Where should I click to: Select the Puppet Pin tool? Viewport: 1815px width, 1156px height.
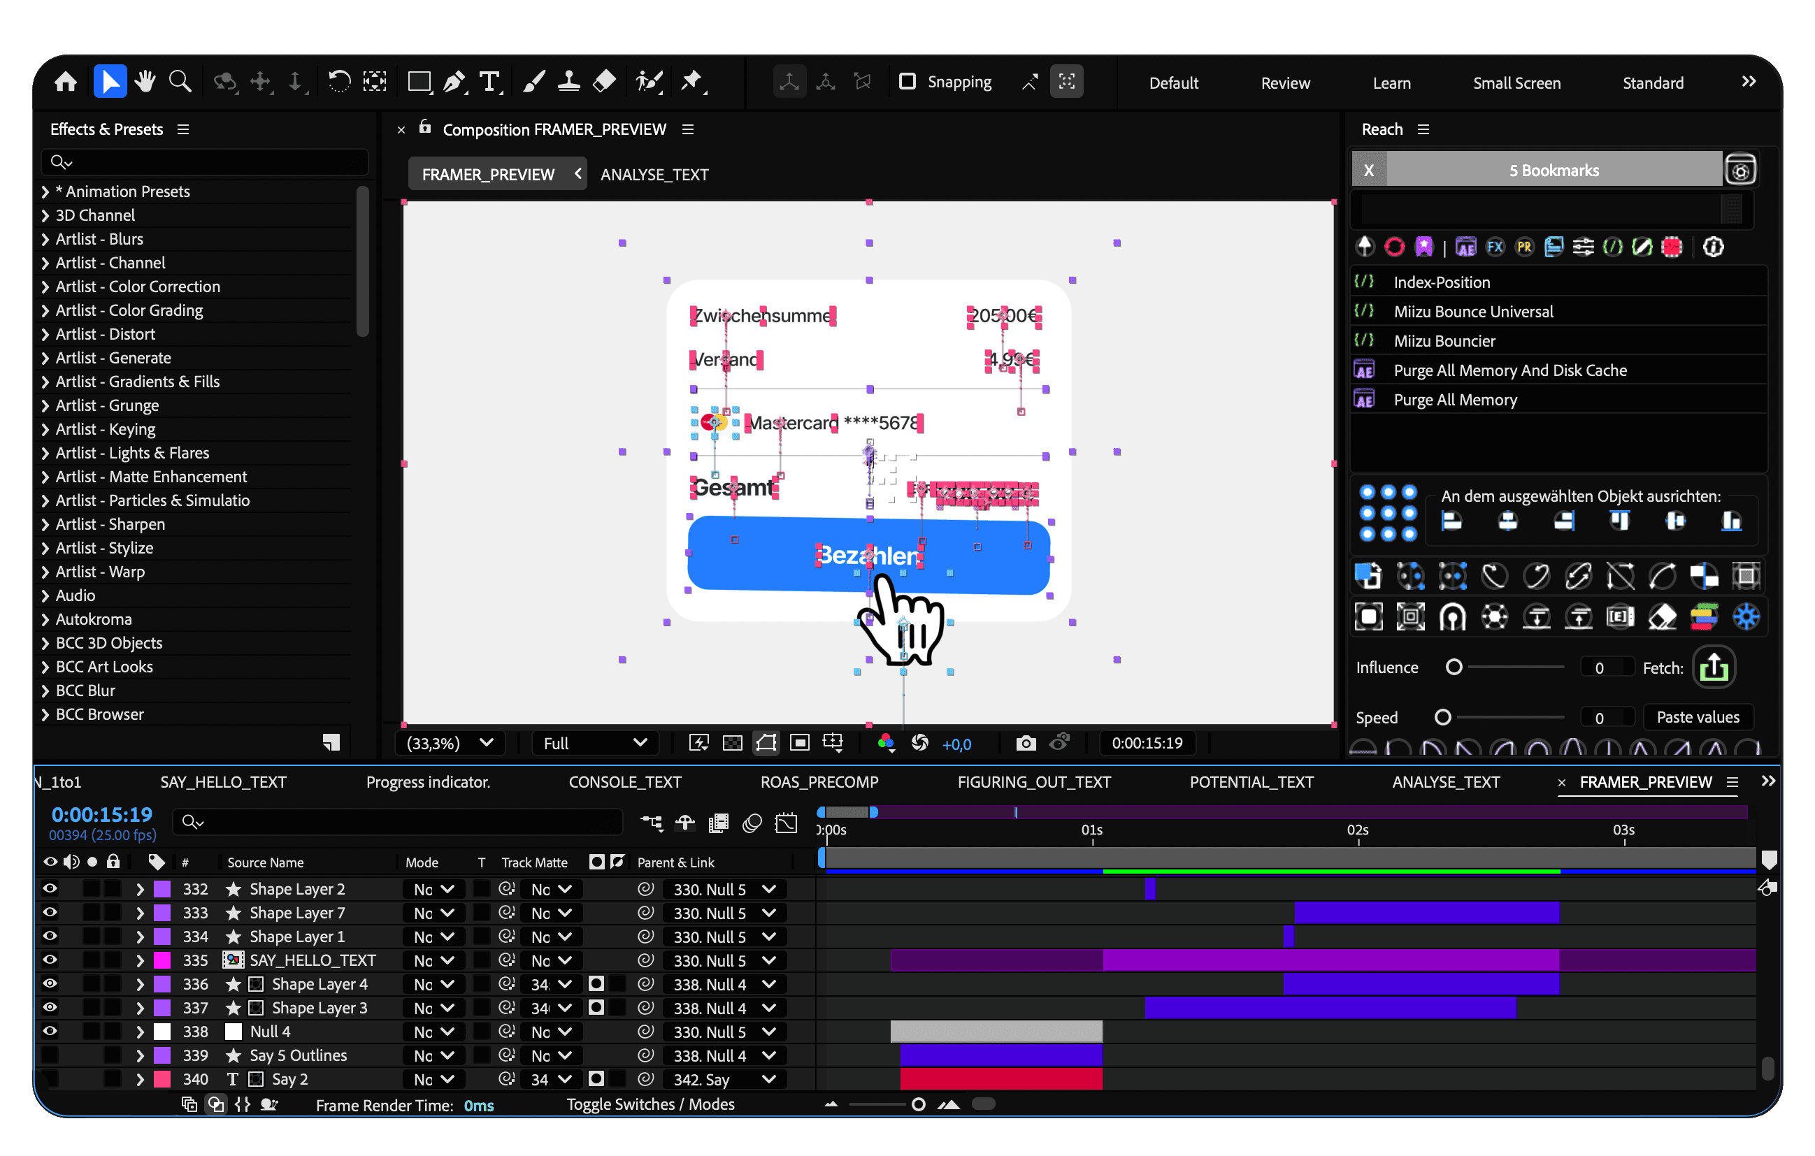[x=691, y=81]
